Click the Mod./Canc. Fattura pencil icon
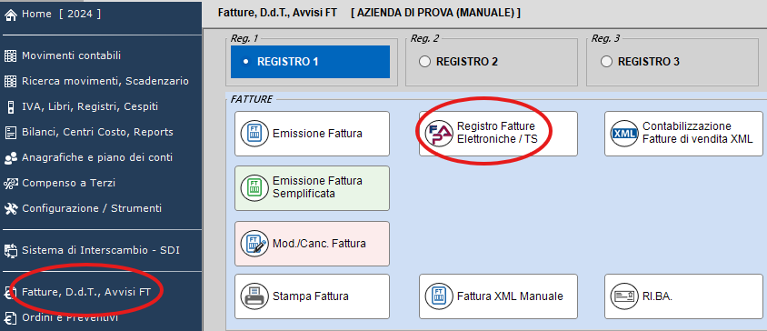The image size is (767, 331). (x=254, y=244)
